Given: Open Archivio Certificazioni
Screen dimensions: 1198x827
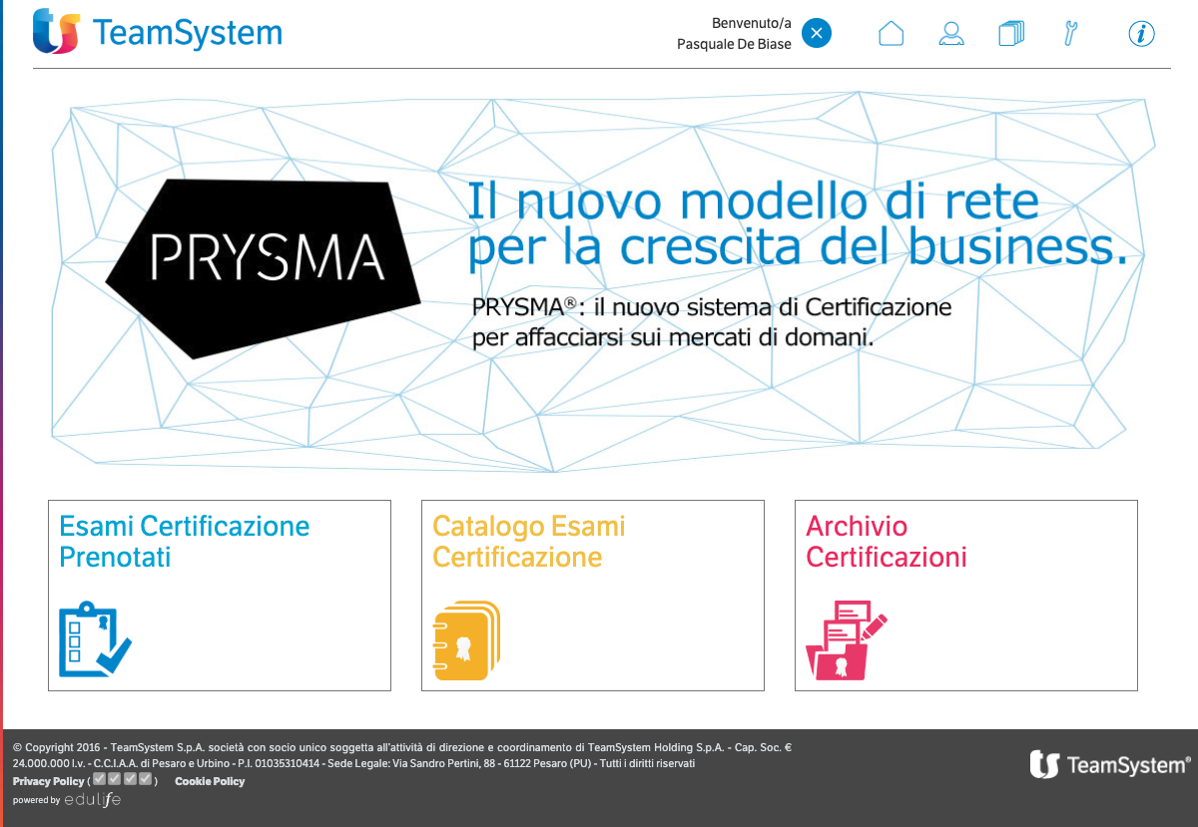Looking at the screenshot, I should point(887,541).
